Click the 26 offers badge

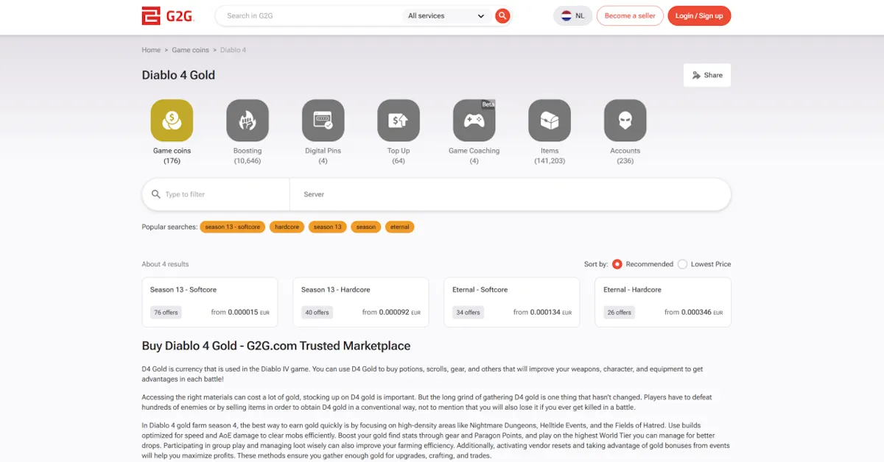pyautogui.click(x=619, y=313)
